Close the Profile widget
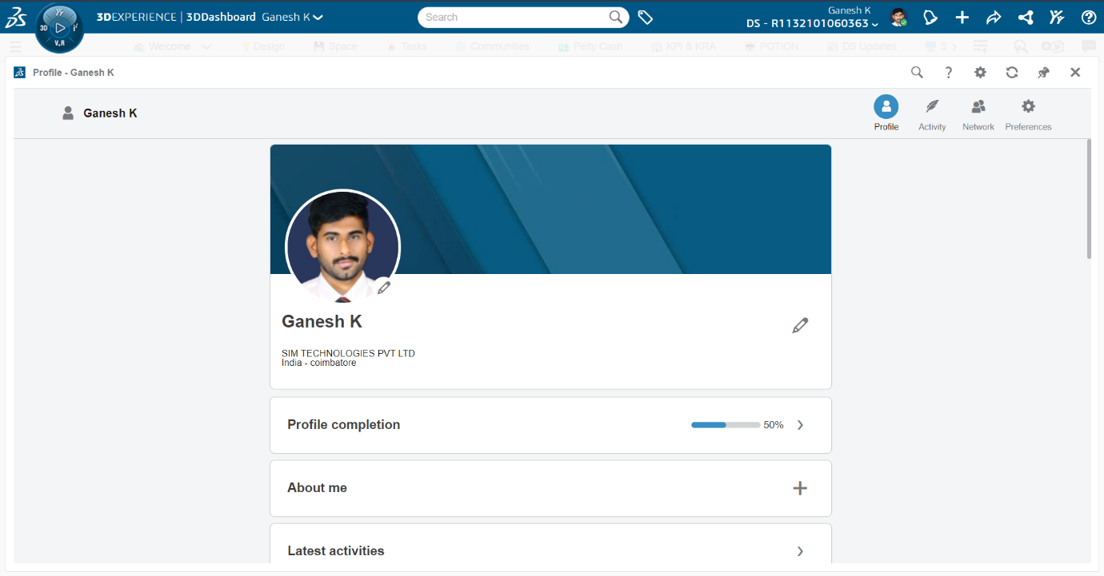 point(1075,73)
